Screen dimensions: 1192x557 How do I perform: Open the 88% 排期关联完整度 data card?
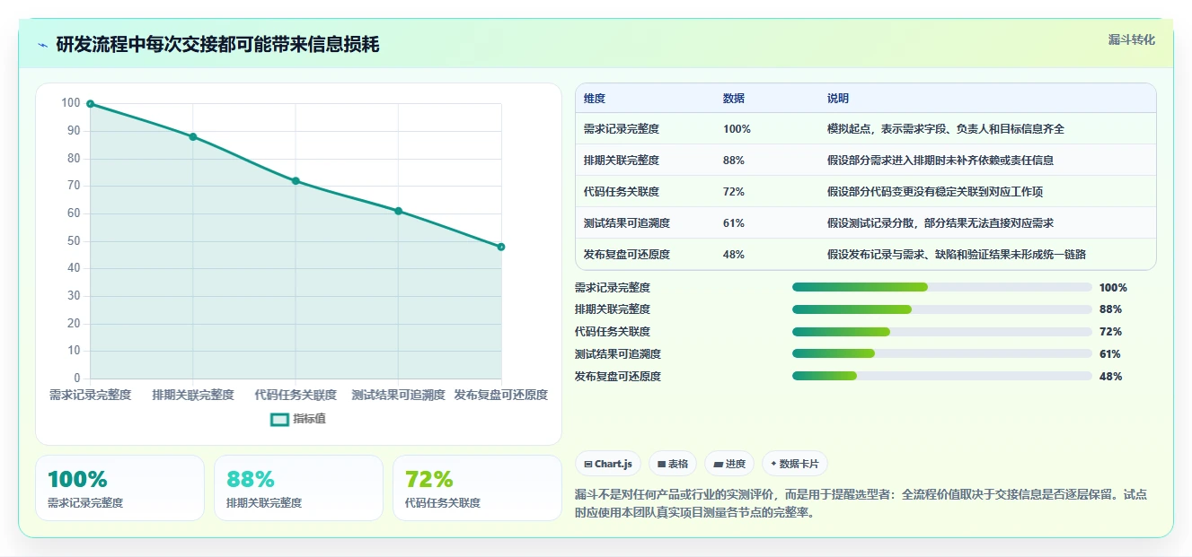298,488
